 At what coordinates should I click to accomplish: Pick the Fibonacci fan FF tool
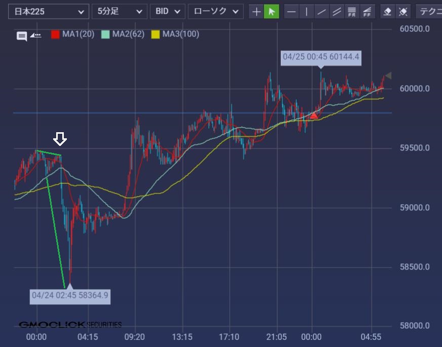point(368,12)
